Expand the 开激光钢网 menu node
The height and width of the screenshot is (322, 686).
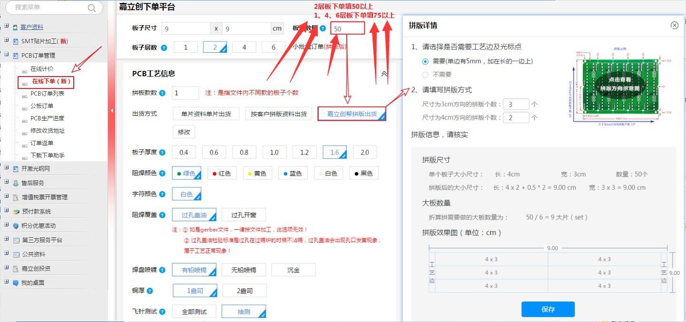point(6,167)
